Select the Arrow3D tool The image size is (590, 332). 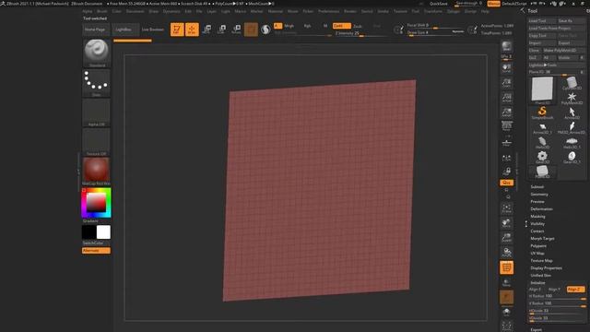coord(572,113)
